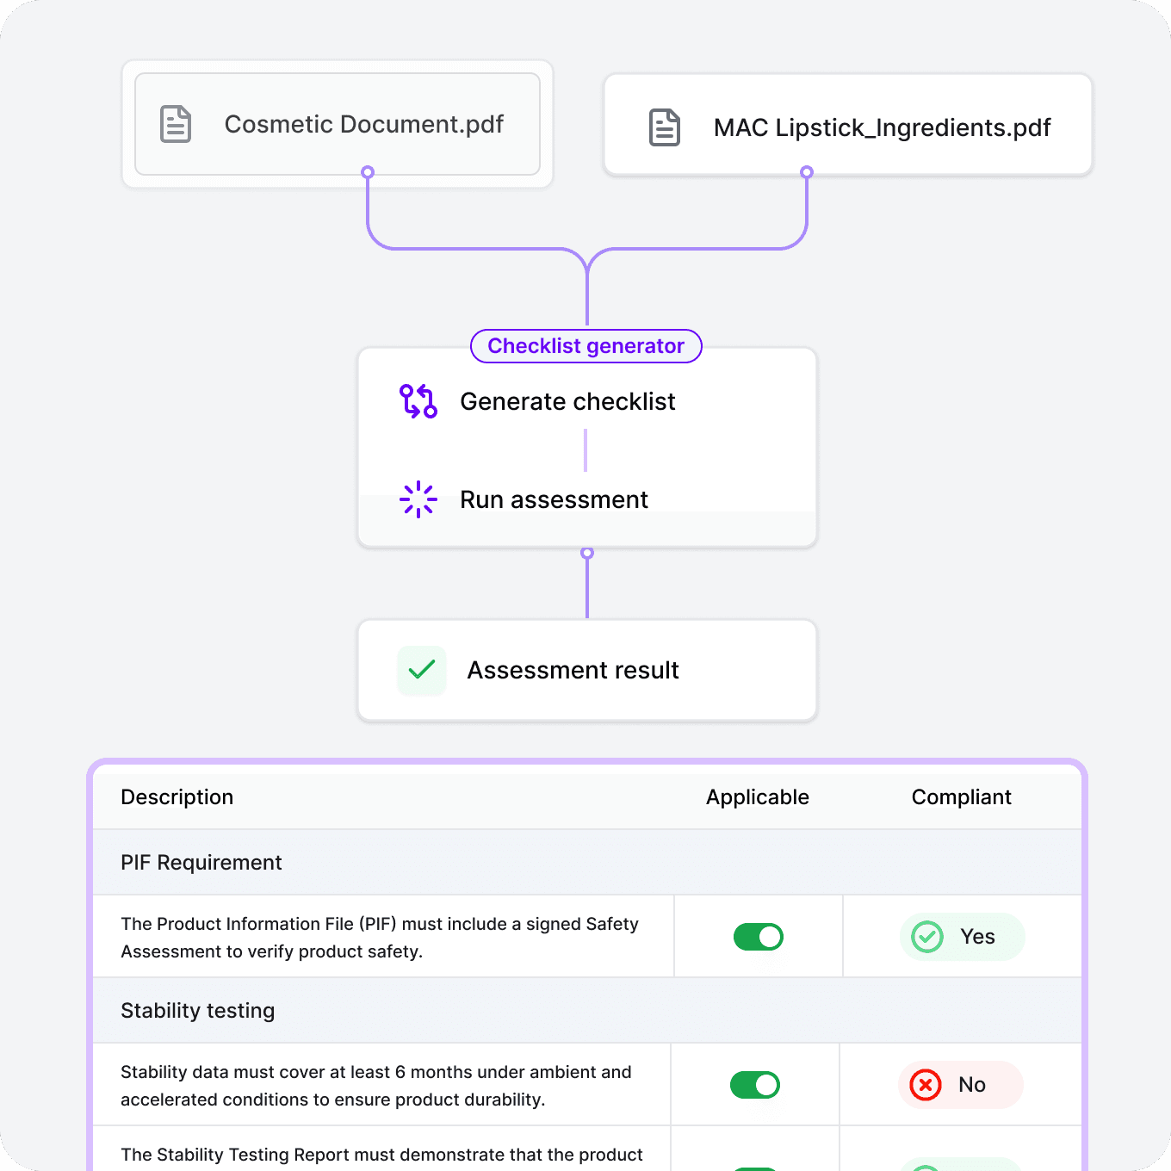The height and width of the screenshot is (1171, 1171).
Task: Click the Cosmetic Document.pdf file icon
Action: [x=175, y=124]
